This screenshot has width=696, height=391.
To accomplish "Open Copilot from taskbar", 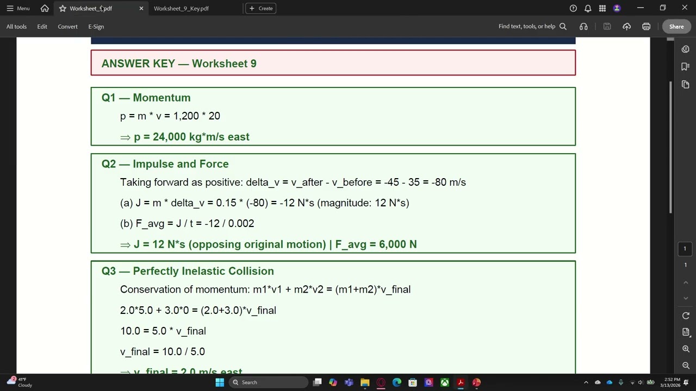I will pyautogui.click(x=333, y=382).
